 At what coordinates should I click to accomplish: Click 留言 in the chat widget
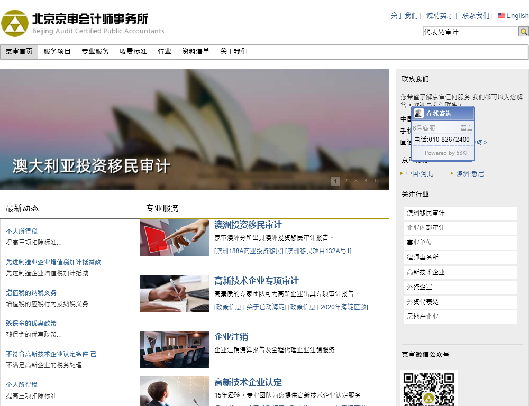tap(466, 128)
